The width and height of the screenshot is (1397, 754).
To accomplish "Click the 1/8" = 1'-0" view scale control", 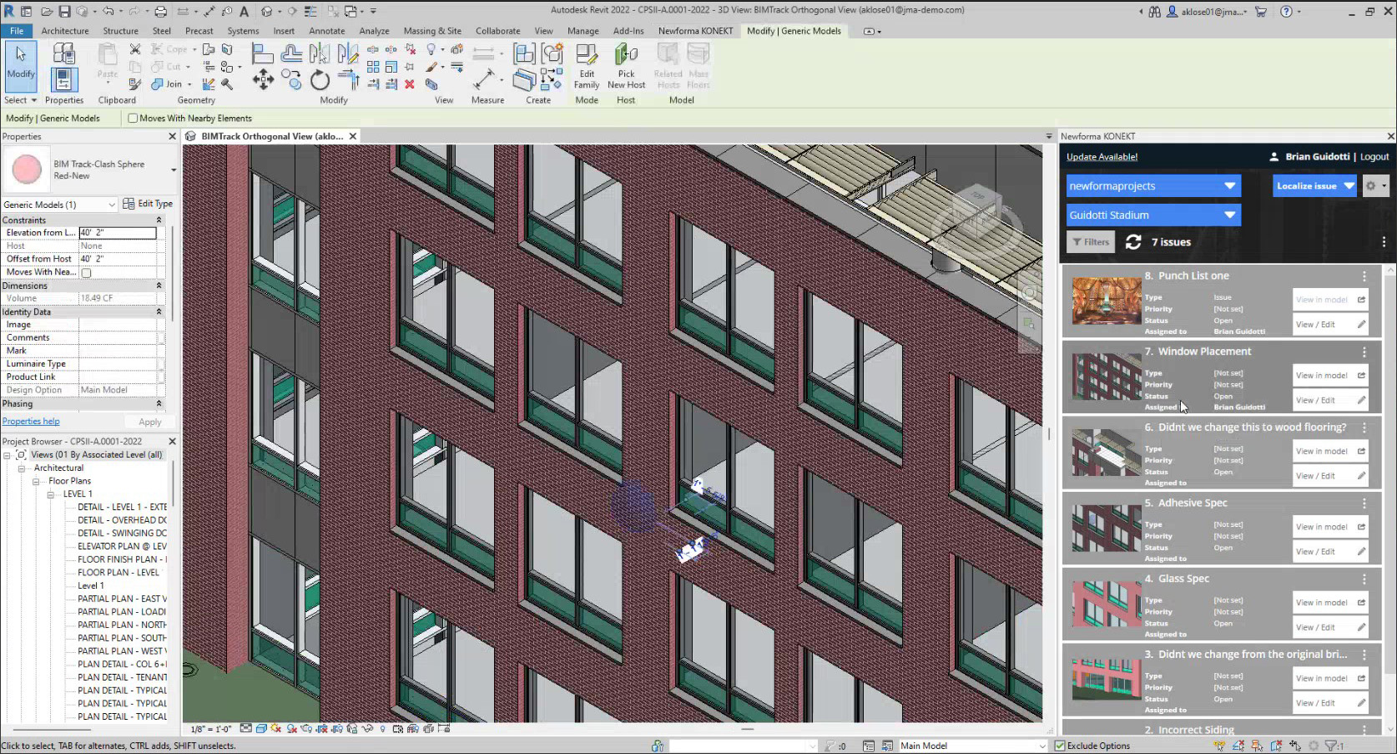I will (x=211, y=729).
